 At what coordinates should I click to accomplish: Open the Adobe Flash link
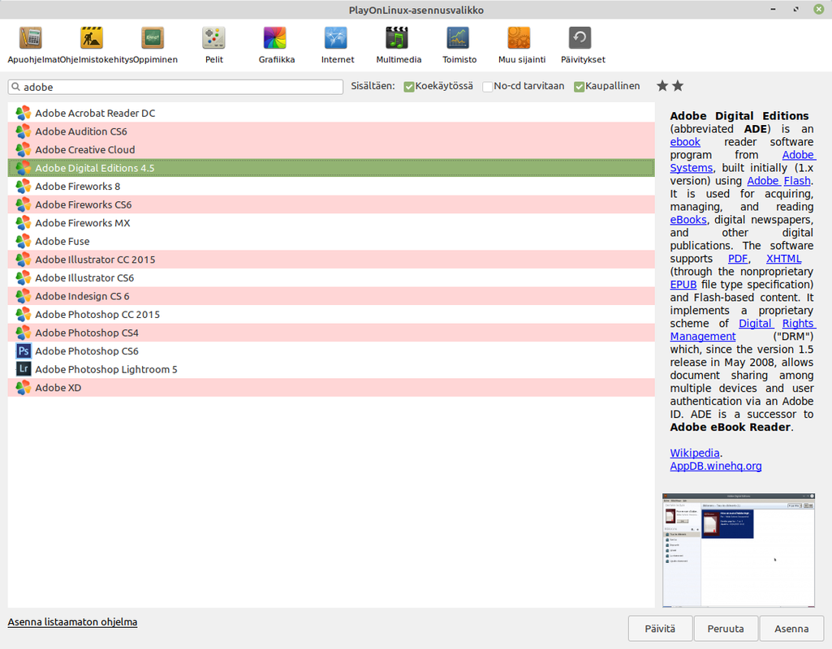(x=779, y=181)
